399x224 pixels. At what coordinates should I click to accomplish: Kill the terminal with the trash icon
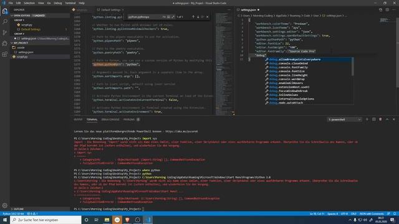380,119
